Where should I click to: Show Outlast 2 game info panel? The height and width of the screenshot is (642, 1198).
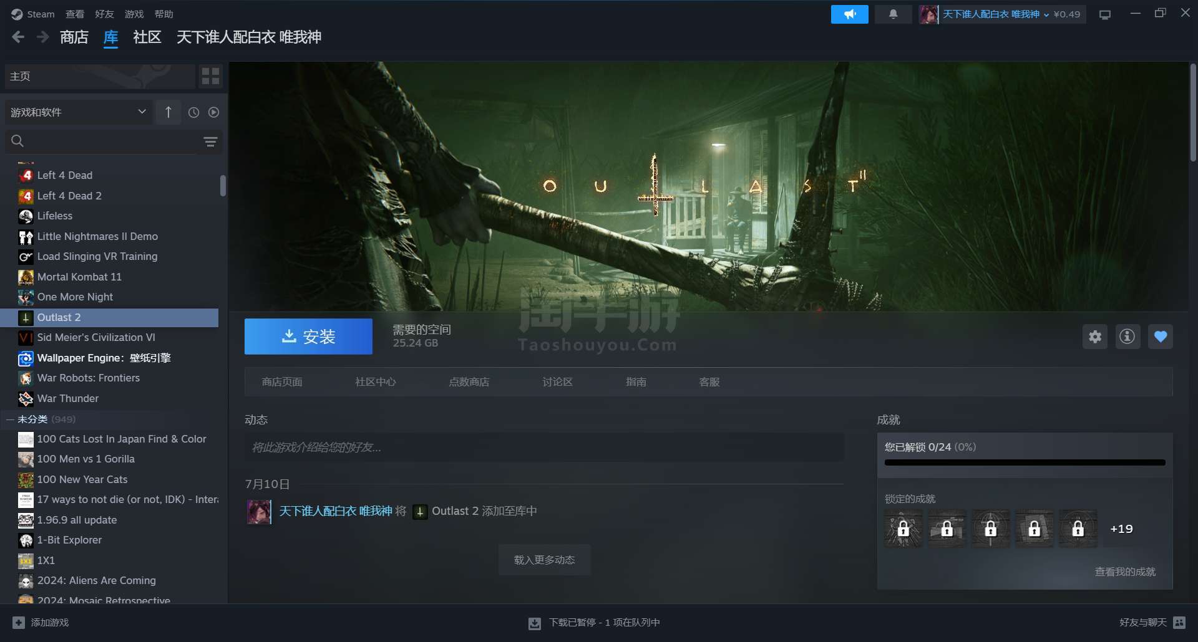1127,337
